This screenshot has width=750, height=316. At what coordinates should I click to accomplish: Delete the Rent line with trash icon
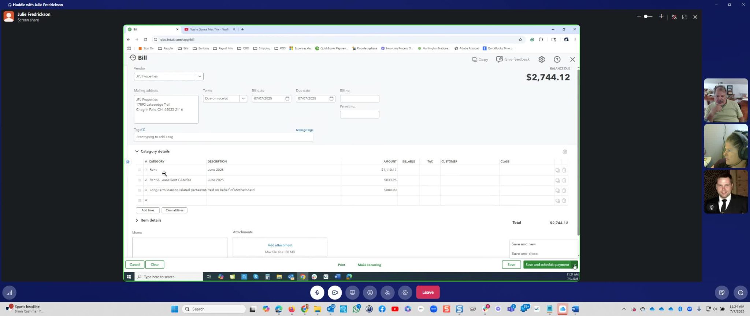(564, 170)
